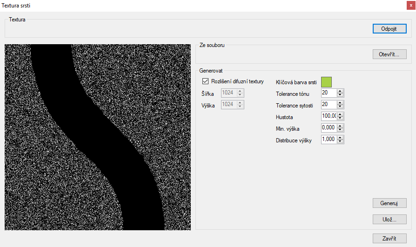The height and width of the screenshot is (247, 416).
Task: Decrease Tolerance sytosti with down arrow
Action: coord(340,107)
